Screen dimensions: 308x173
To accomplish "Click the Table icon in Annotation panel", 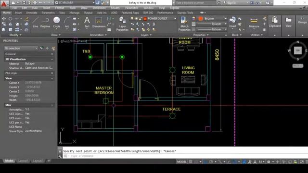I will click(109, 30).
